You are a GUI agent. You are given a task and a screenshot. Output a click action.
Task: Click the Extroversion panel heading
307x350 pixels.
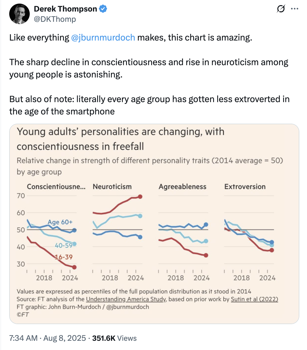coord(245,187)
